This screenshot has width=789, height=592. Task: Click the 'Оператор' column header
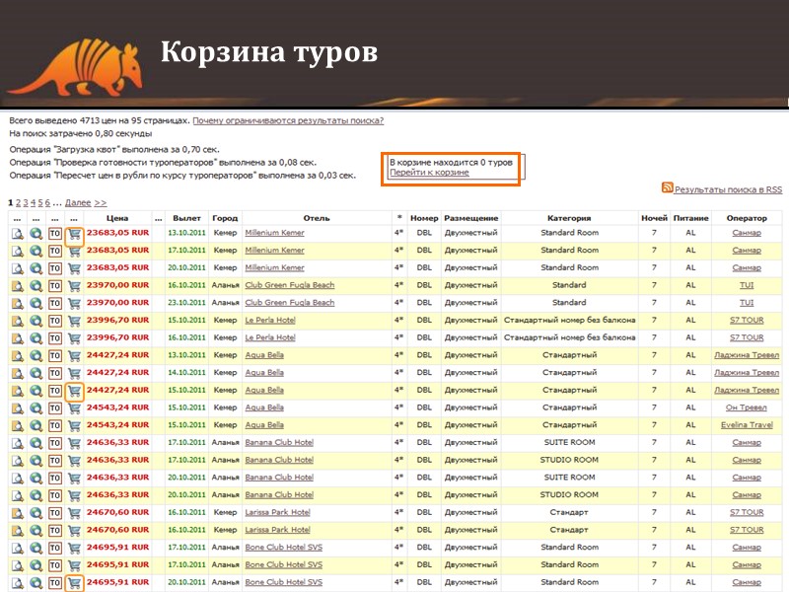[x=748, y=217]
